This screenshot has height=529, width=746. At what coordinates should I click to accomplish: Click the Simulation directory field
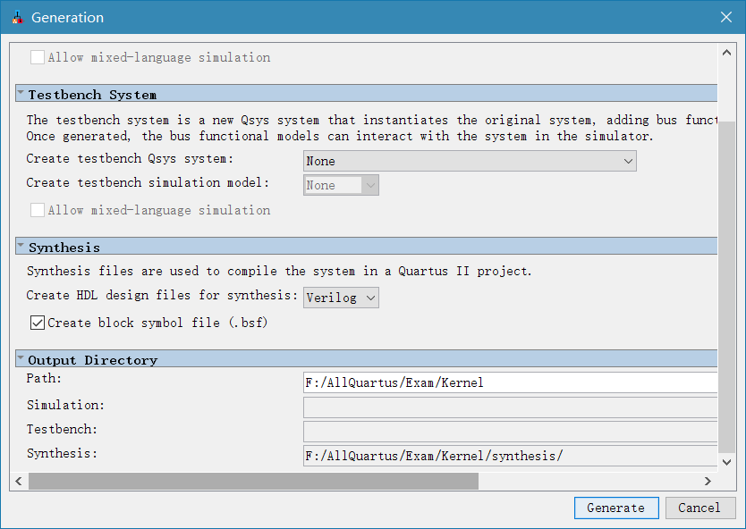[510, 407]
